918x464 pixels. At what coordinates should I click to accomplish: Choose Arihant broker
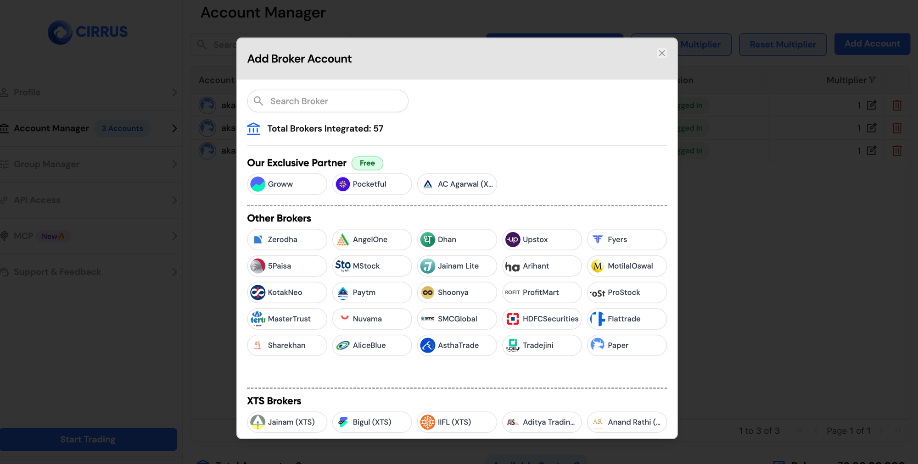pyautogui.click(x=542, y=266)
